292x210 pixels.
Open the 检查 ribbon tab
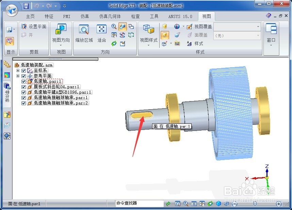tap(135, 17)
